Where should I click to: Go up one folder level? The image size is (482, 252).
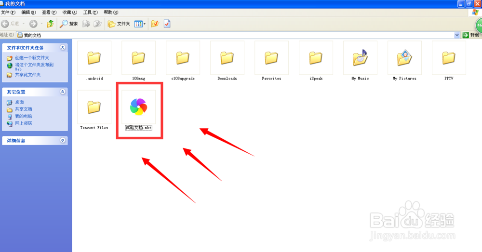(50, 24)
